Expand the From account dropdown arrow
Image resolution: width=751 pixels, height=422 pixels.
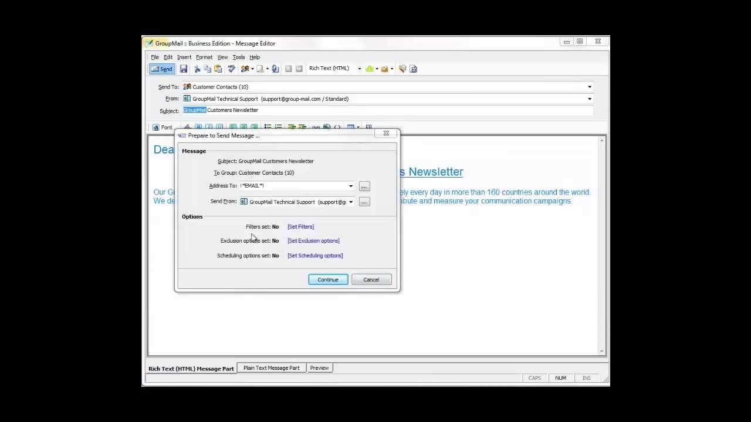click(x=590, y=99)
